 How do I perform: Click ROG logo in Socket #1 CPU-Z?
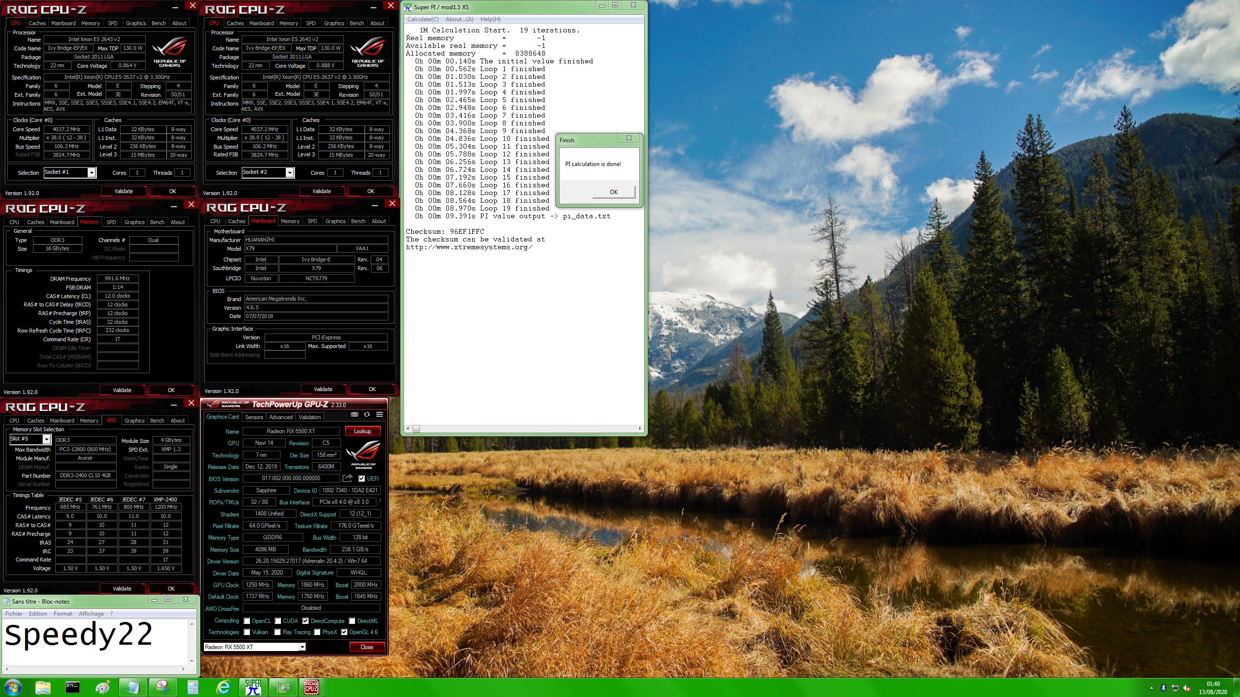pyautogui.click(x=170, y=52)
